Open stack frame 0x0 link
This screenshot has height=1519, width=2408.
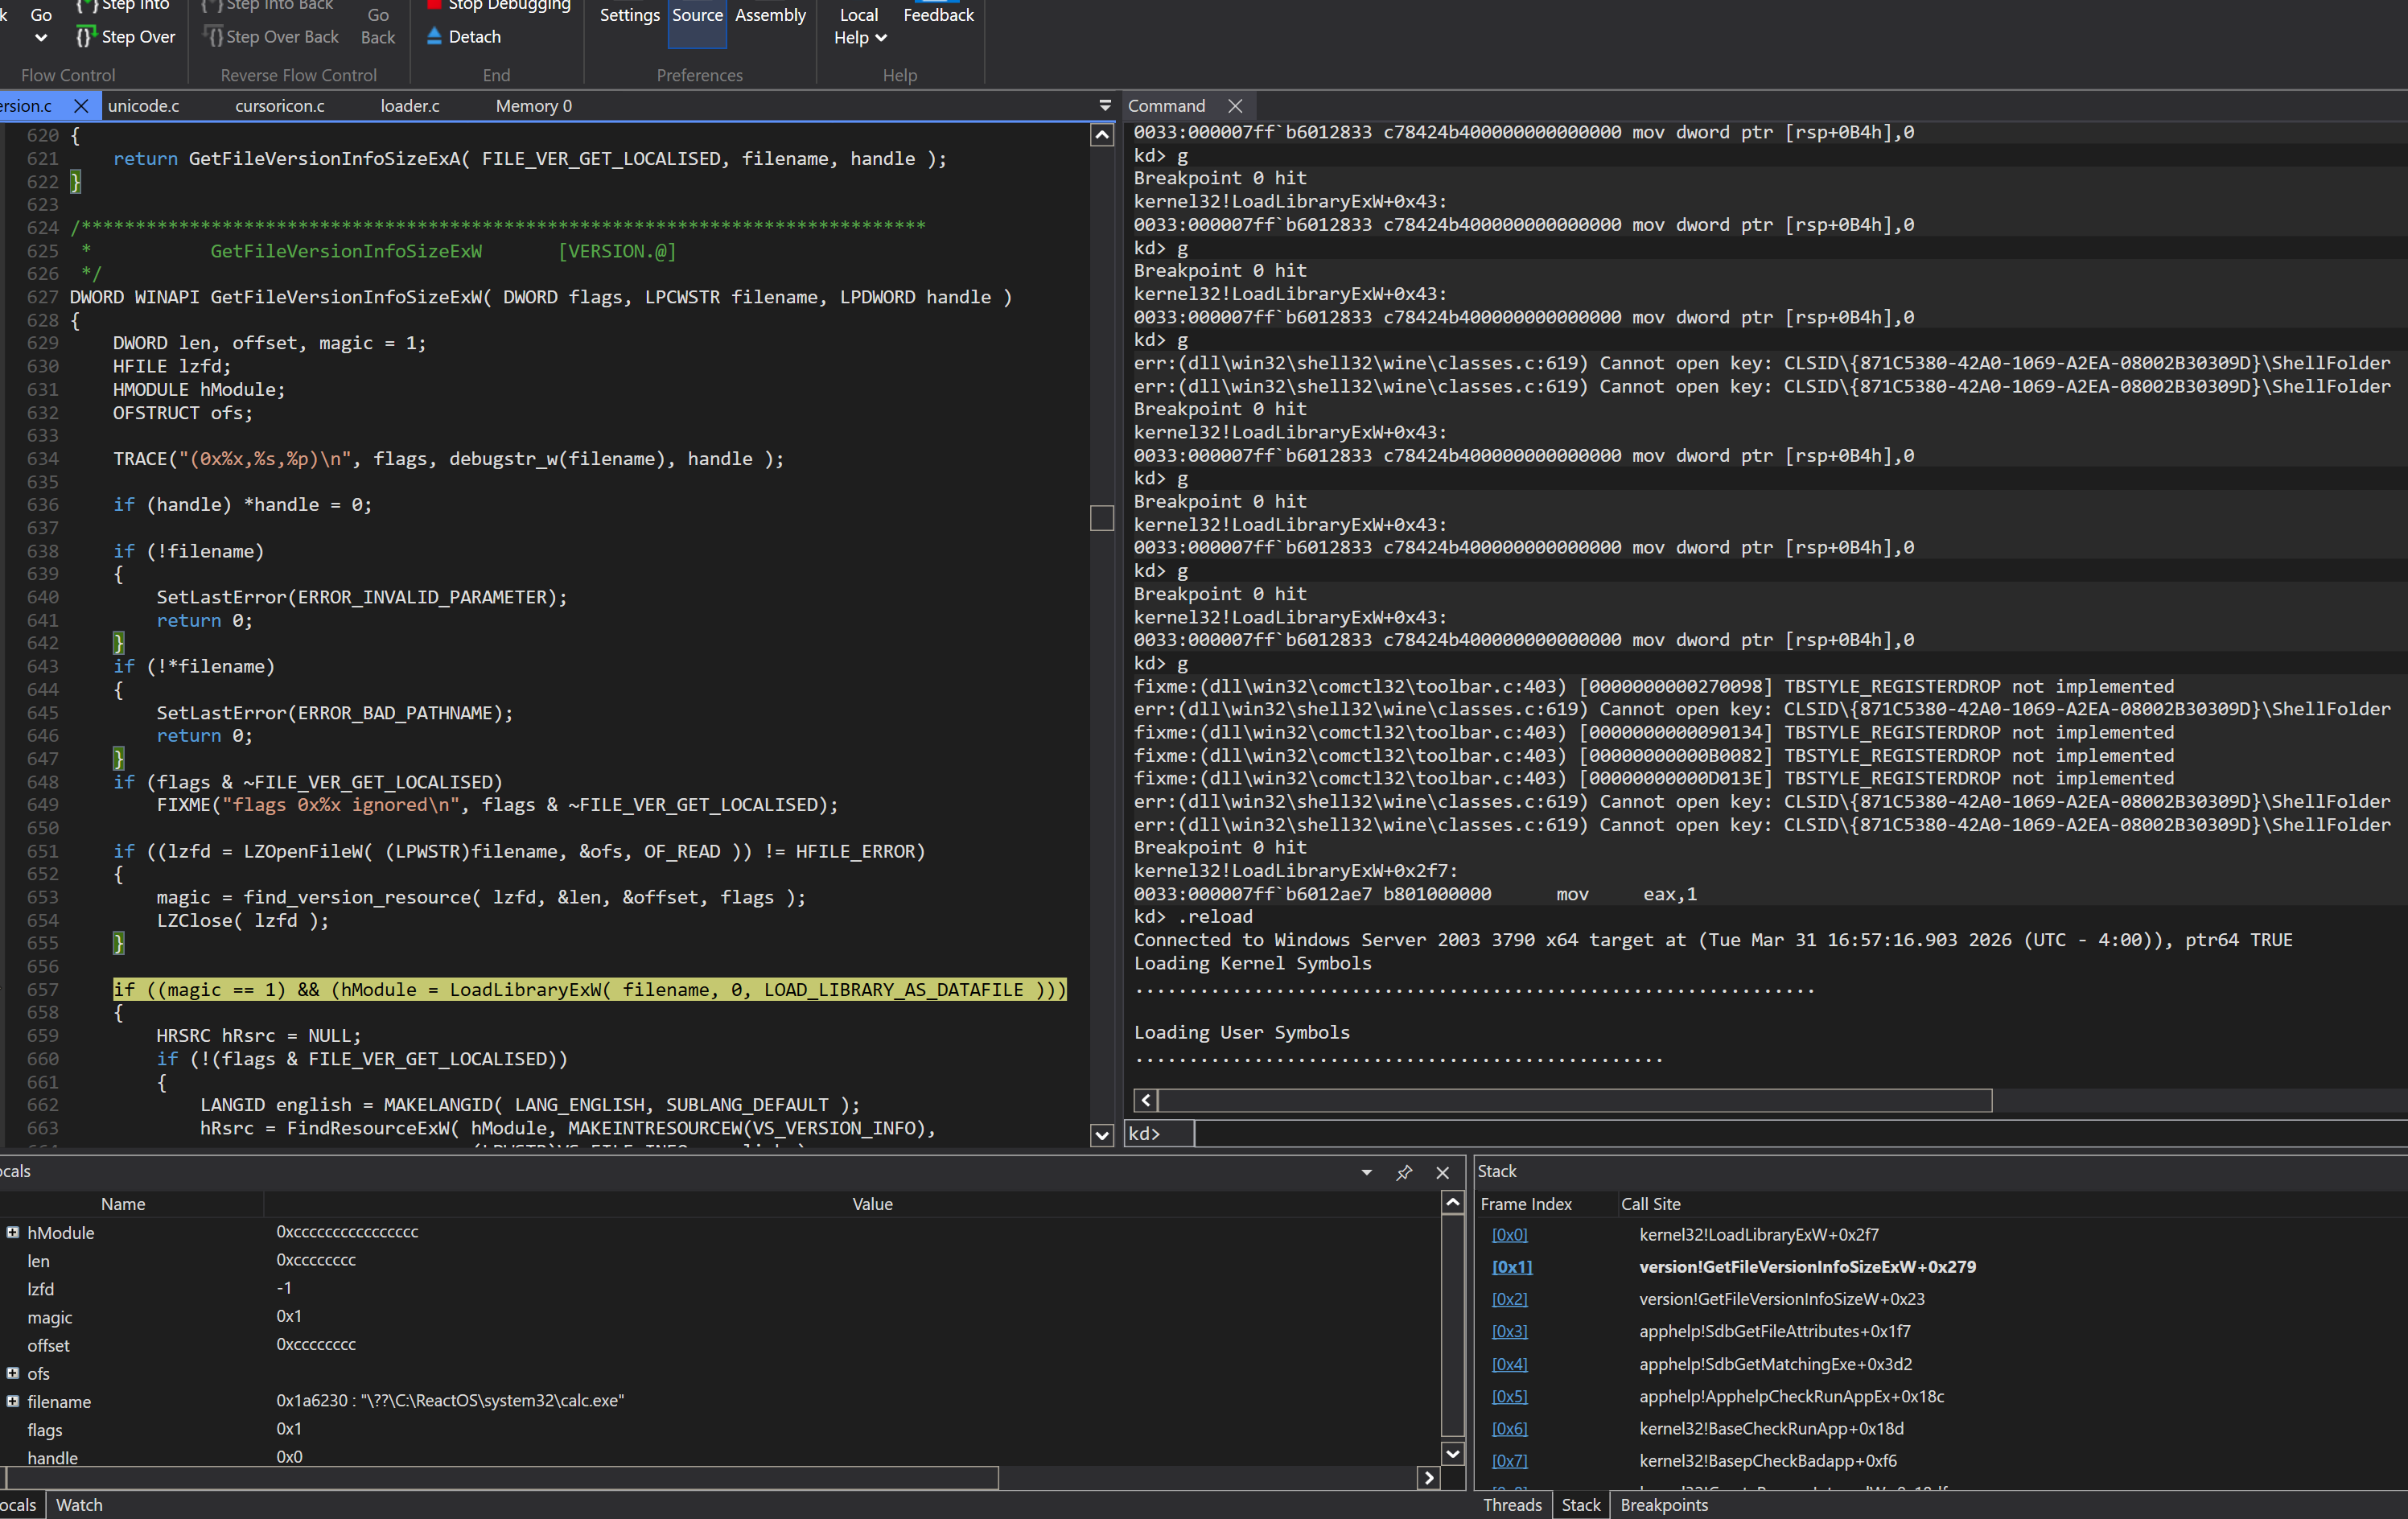(1510, 1234)
